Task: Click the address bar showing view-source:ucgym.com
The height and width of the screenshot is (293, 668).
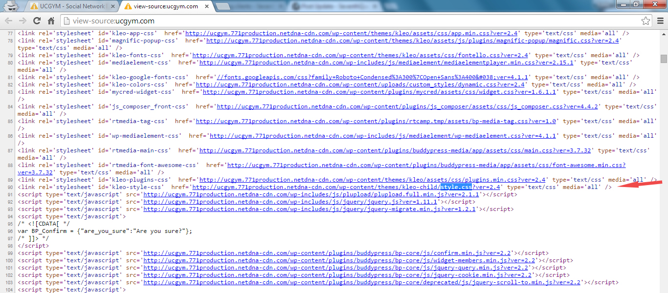Action: pyautogui.click(x=342, y=21)
